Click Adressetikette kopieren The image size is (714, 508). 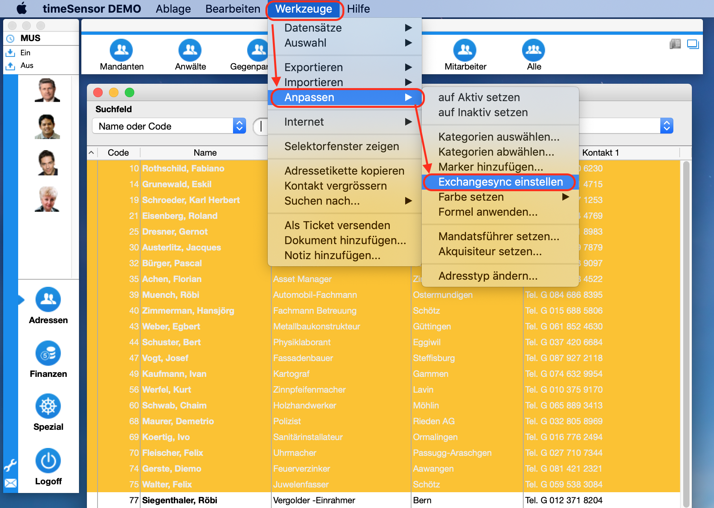pyautogui.click(x=345, y=171)
